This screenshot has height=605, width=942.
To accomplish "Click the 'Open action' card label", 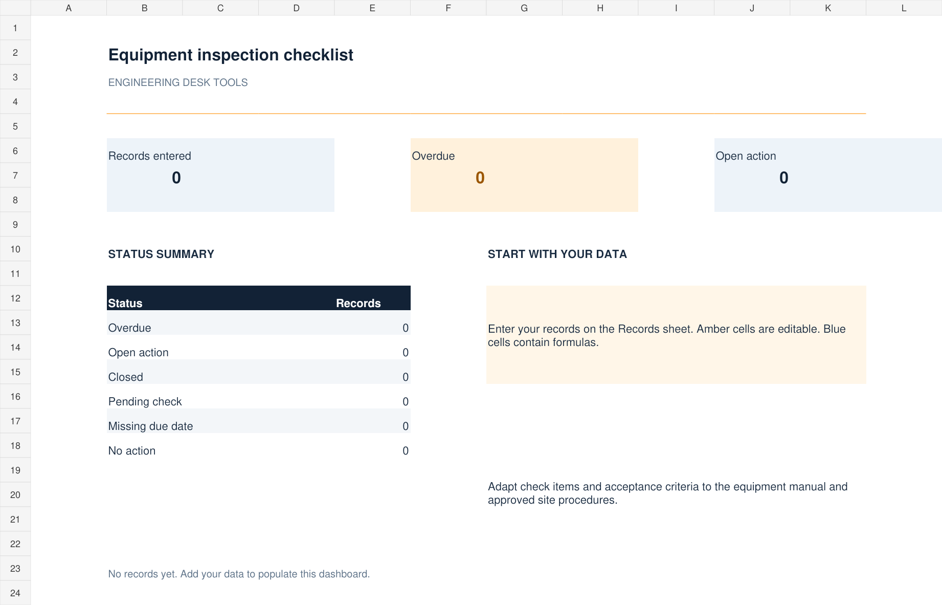I will [746, 156].
